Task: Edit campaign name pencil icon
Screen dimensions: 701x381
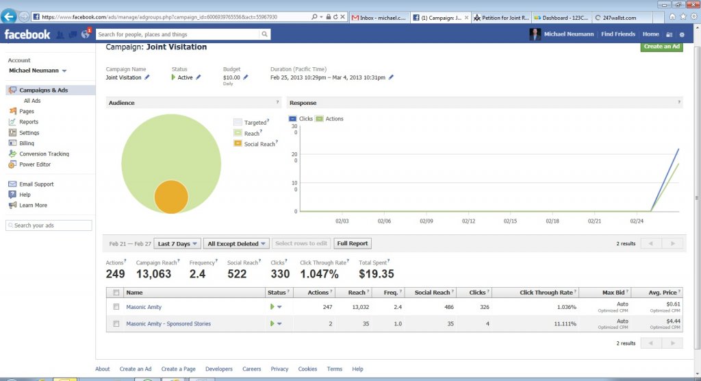Action: (147, 77)
